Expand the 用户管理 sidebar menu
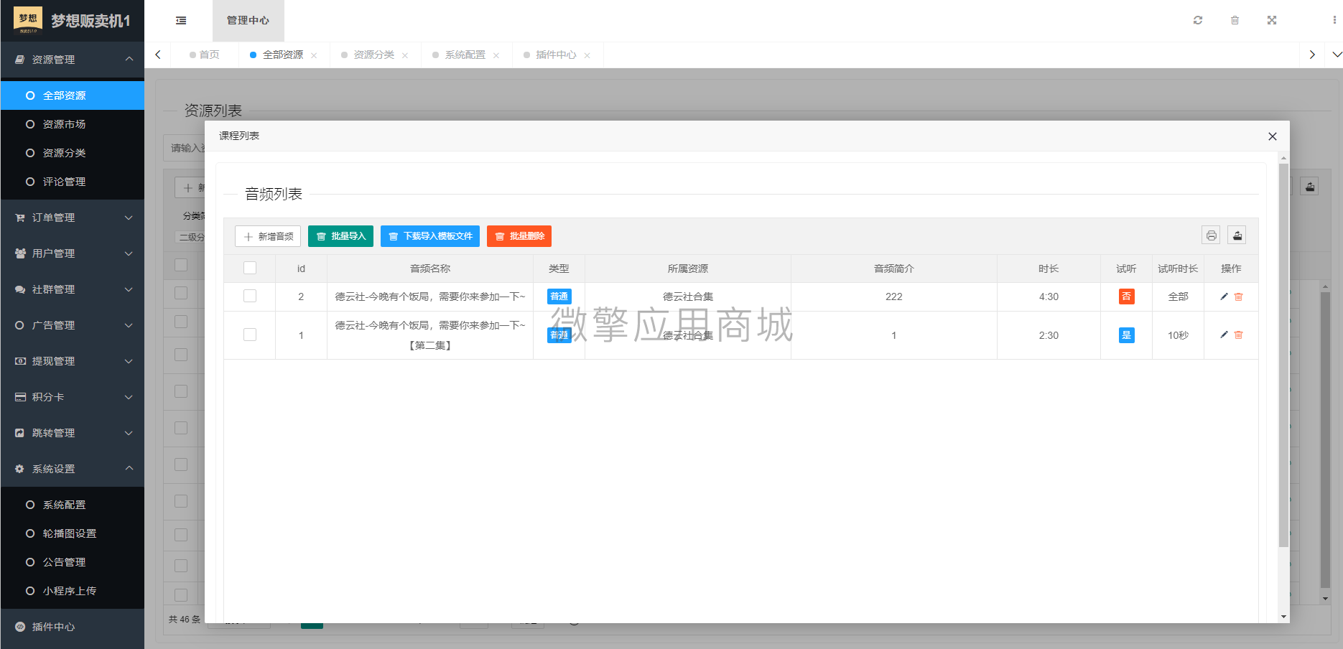The image size is (1343, 649). coord(72,253)
